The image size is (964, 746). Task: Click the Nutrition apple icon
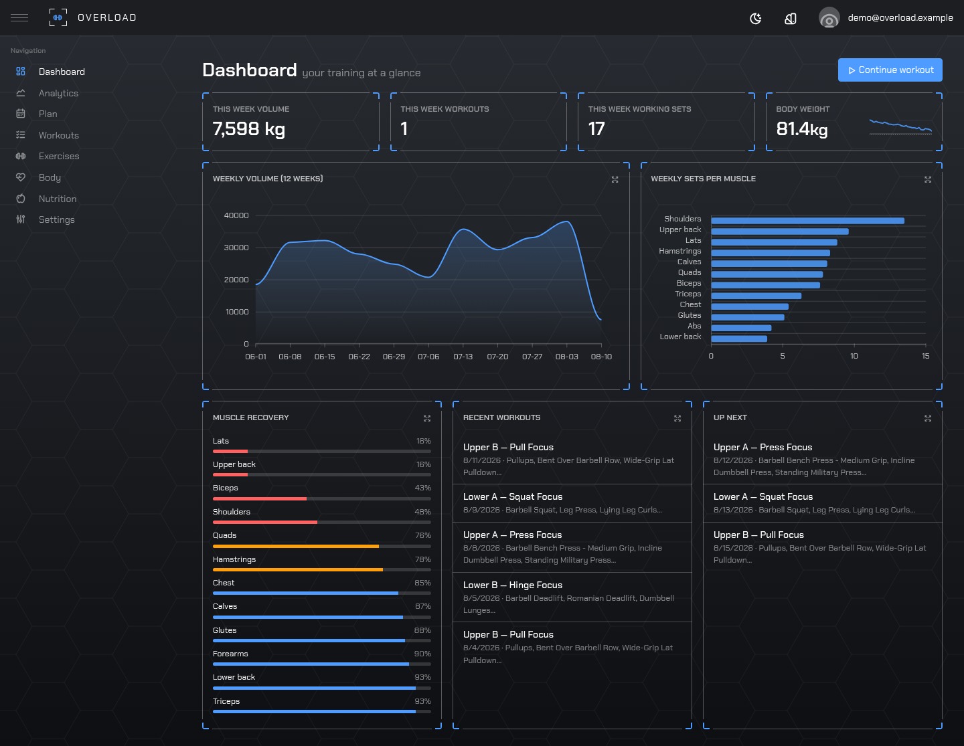click(21, 199)
